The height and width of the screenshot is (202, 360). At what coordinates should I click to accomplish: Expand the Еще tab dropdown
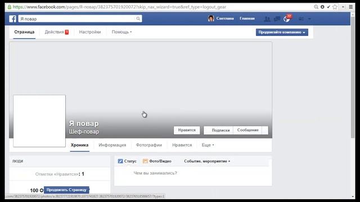208,145
